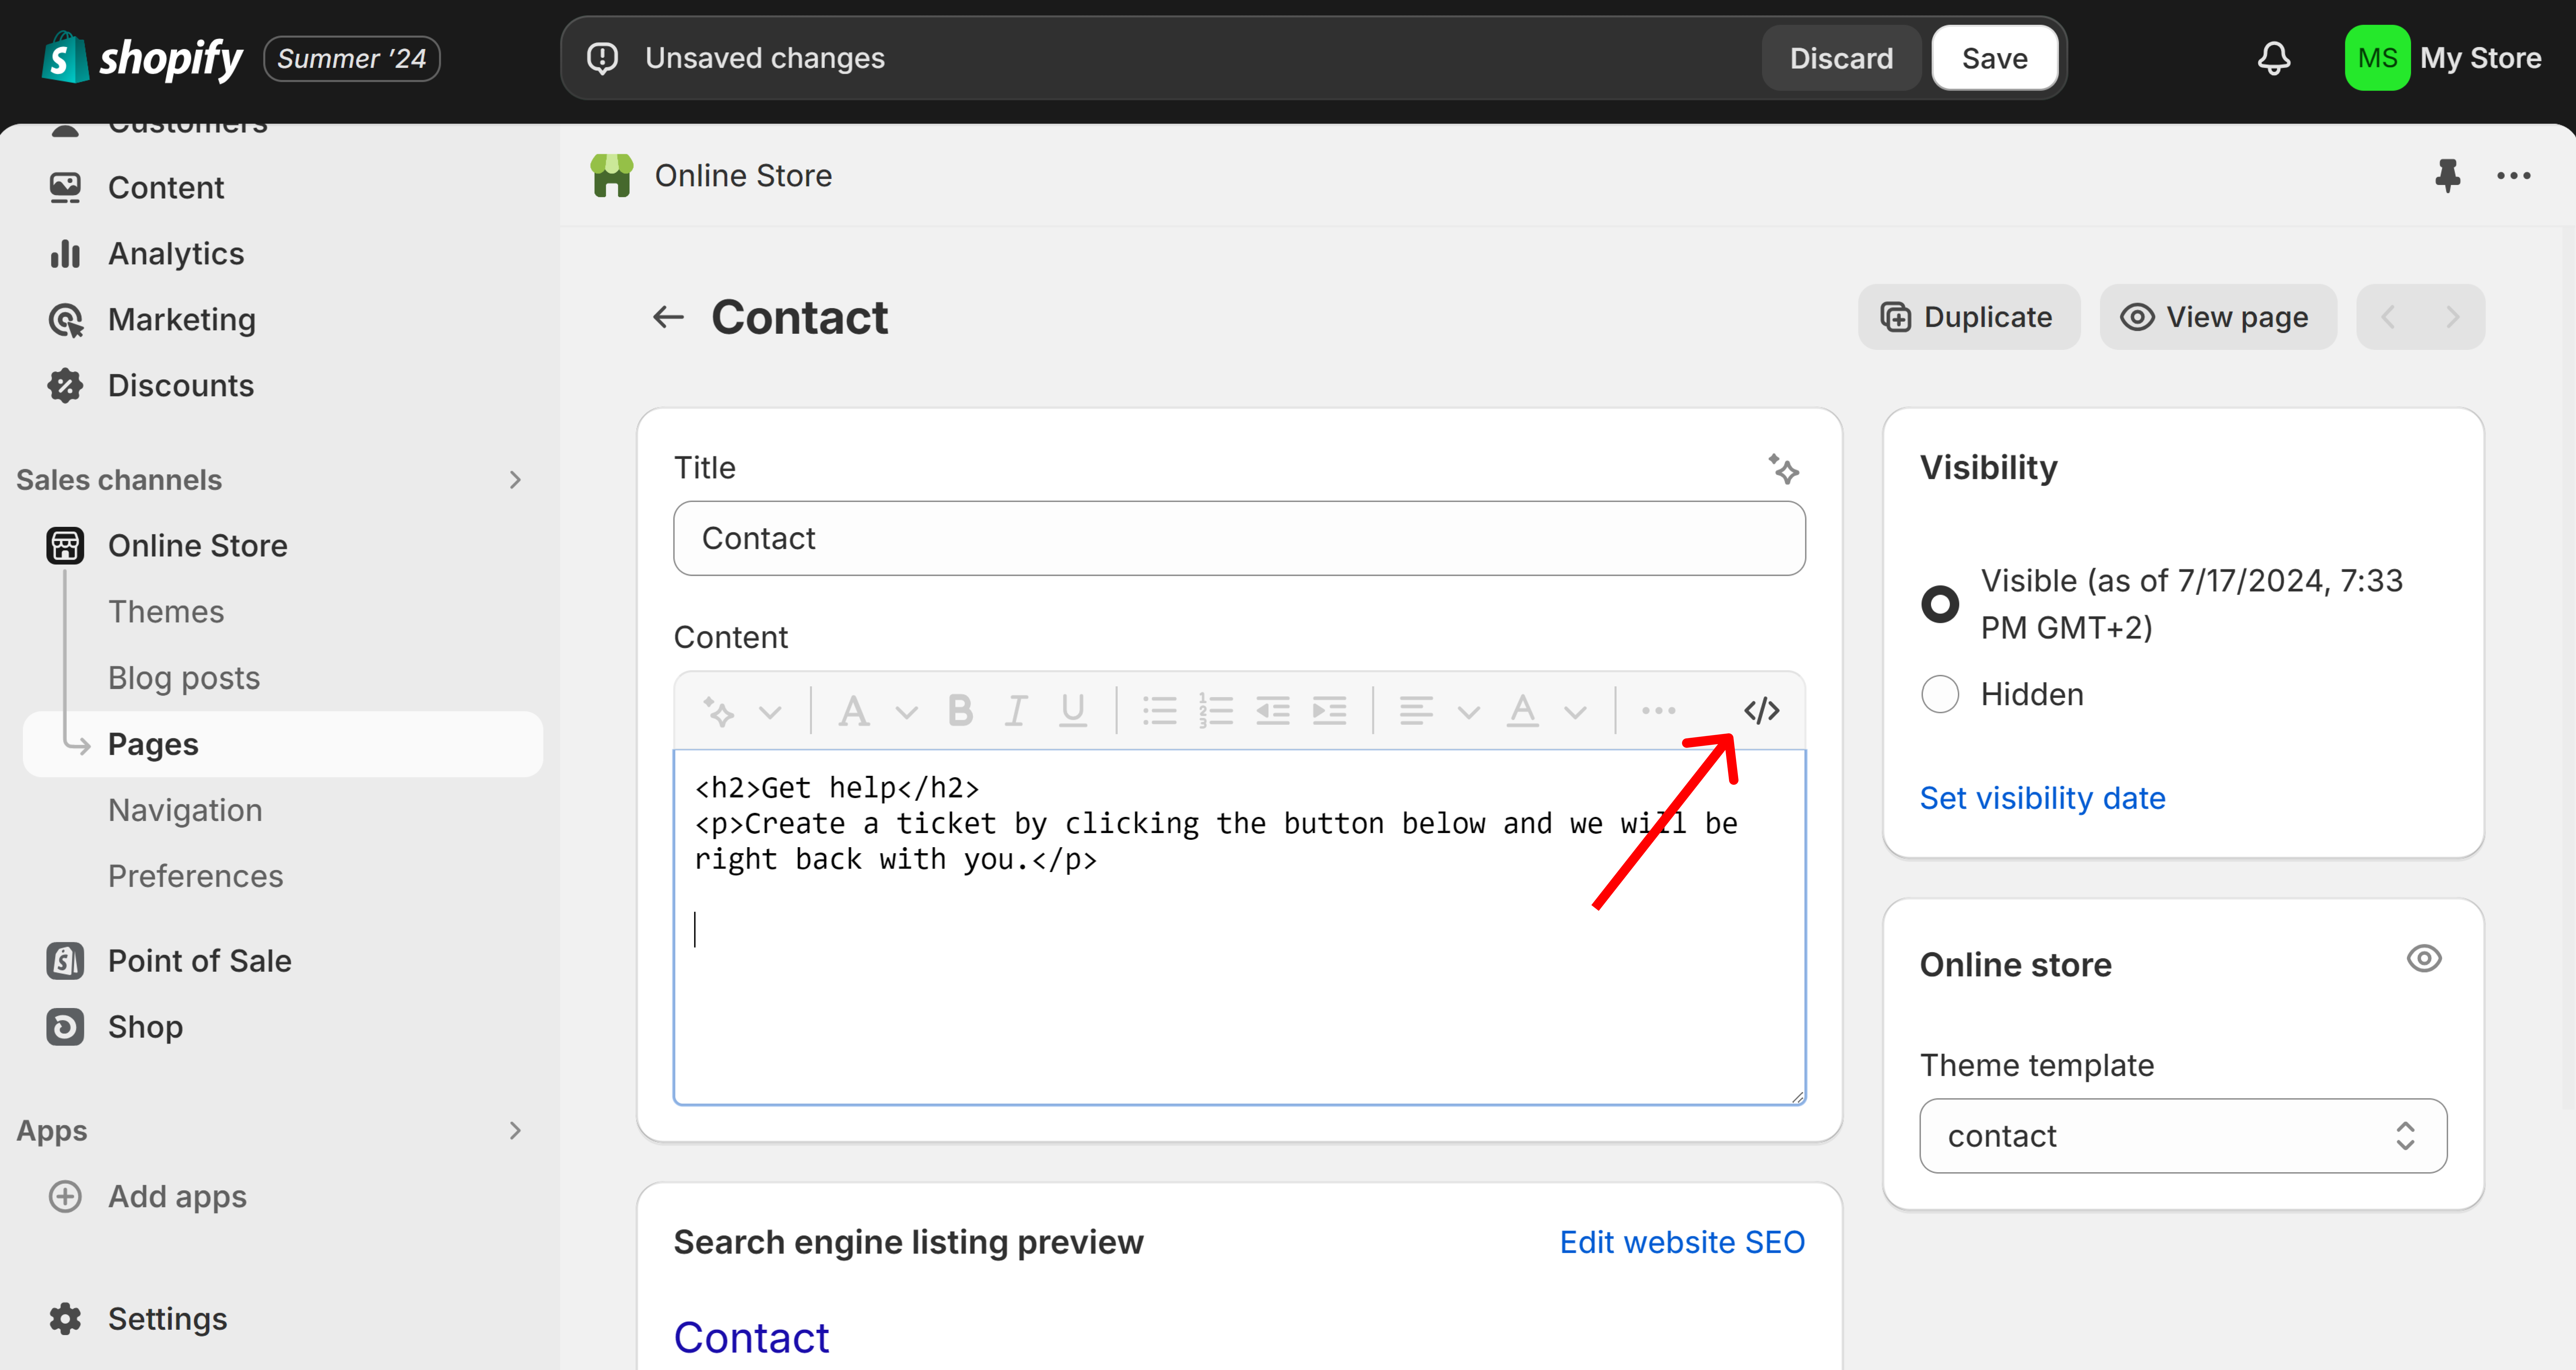Expand the Sales channels chevron

(515, 479)
